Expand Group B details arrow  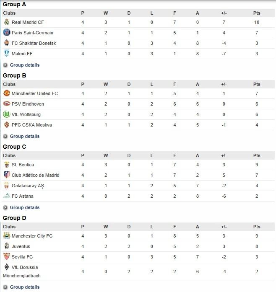point(5,136)
